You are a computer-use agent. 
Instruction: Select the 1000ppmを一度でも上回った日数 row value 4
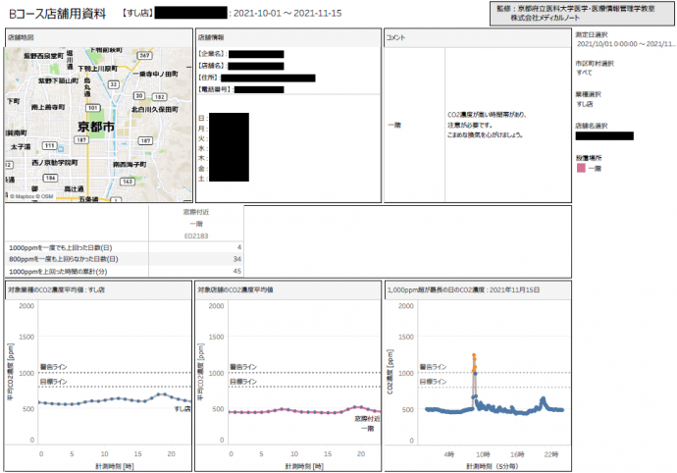click(x=239, y=247)
